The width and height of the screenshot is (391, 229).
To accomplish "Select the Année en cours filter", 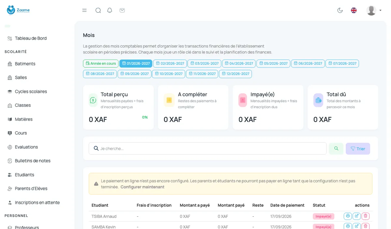I will tap(101, 64).
